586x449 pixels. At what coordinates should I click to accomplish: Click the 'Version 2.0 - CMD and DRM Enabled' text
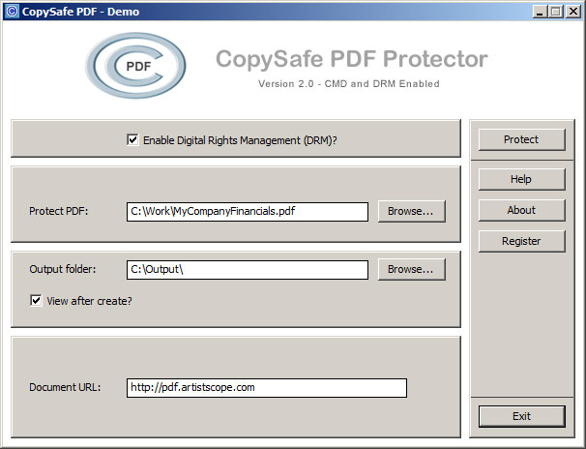click(x=349, y=84)
